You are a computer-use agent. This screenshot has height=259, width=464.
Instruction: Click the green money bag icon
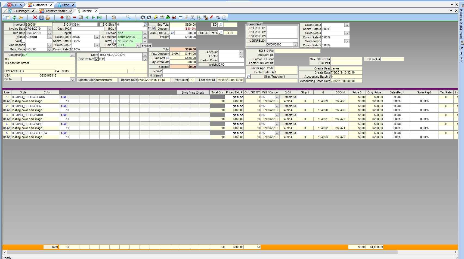[x=168, y=17]
